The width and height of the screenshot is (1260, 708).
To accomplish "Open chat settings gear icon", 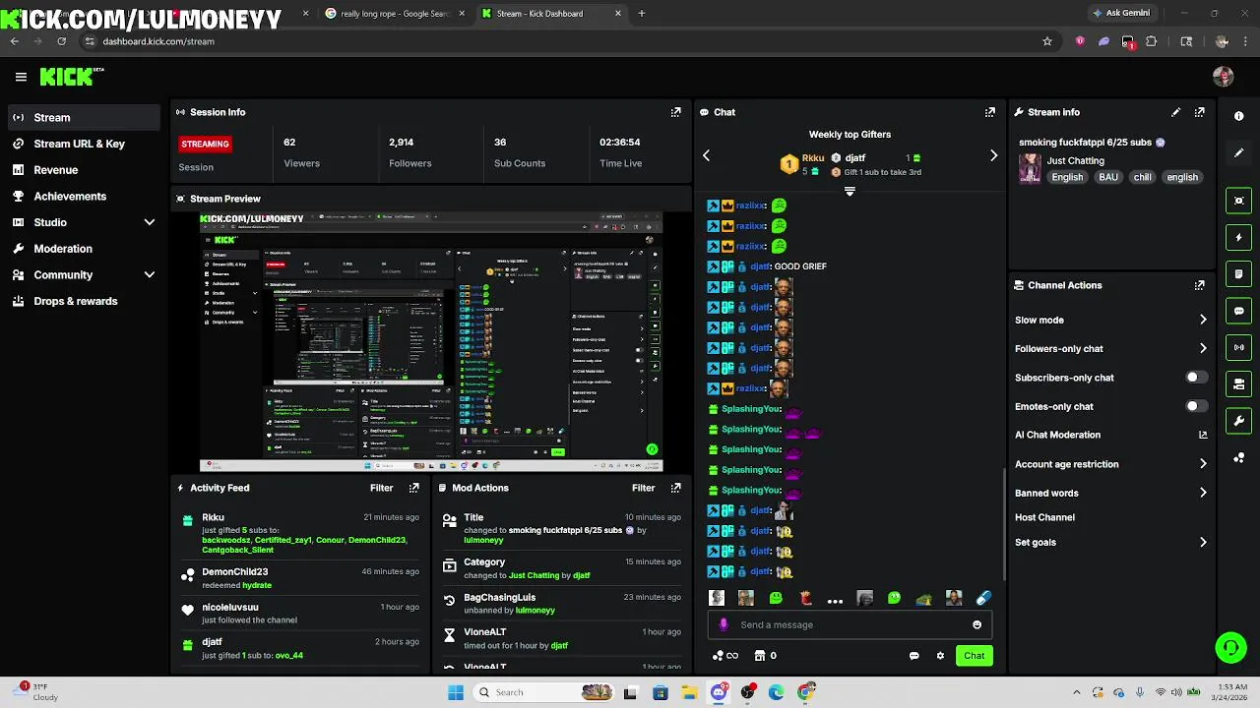I will pyautogui.click(x=940, y=656).
